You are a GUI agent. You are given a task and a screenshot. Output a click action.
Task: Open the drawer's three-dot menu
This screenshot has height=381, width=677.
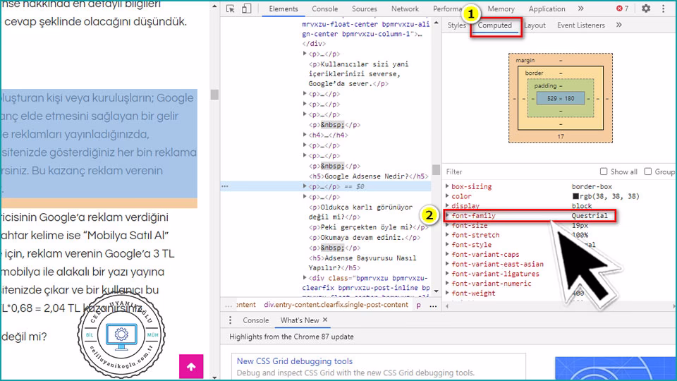[x=231, y=320]
